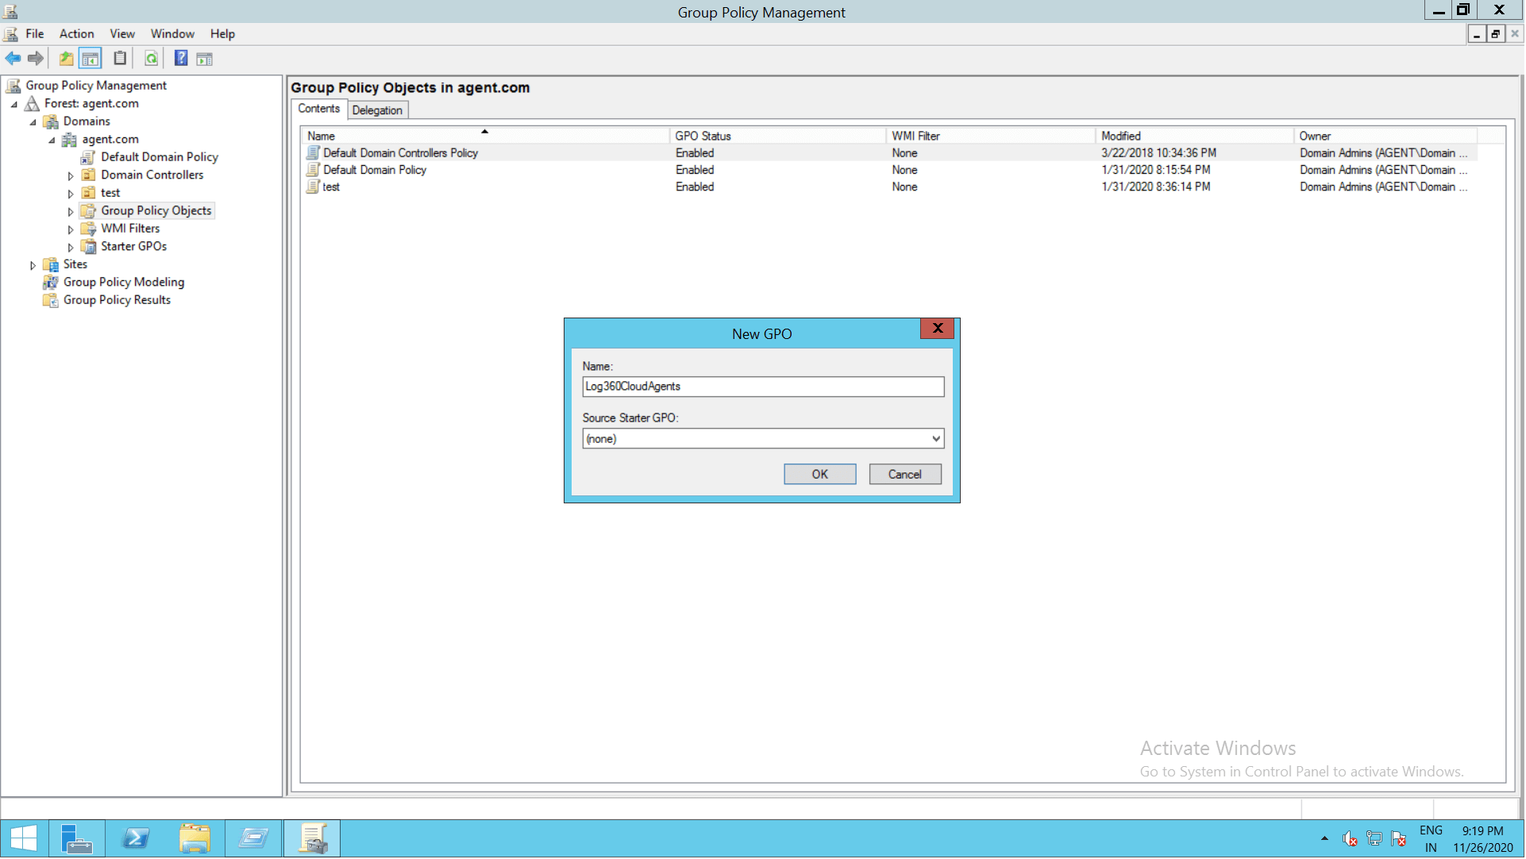Expand the Starter GPOs node arrow
Screen dimensions: 1526x859
click(x=71, y=248)
